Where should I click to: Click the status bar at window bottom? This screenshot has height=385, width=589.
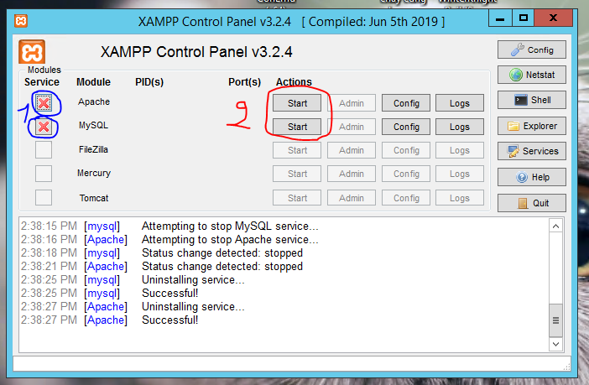coord(292,363)
